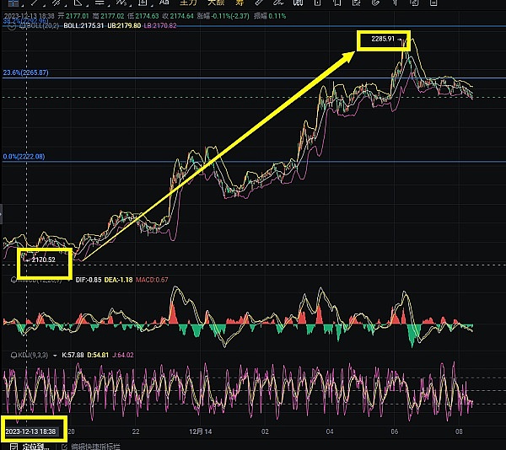506x450 pixels.
Task: Click the 23.6%(2265.87) Fibonacci level line label
Action: coord(25,72)
